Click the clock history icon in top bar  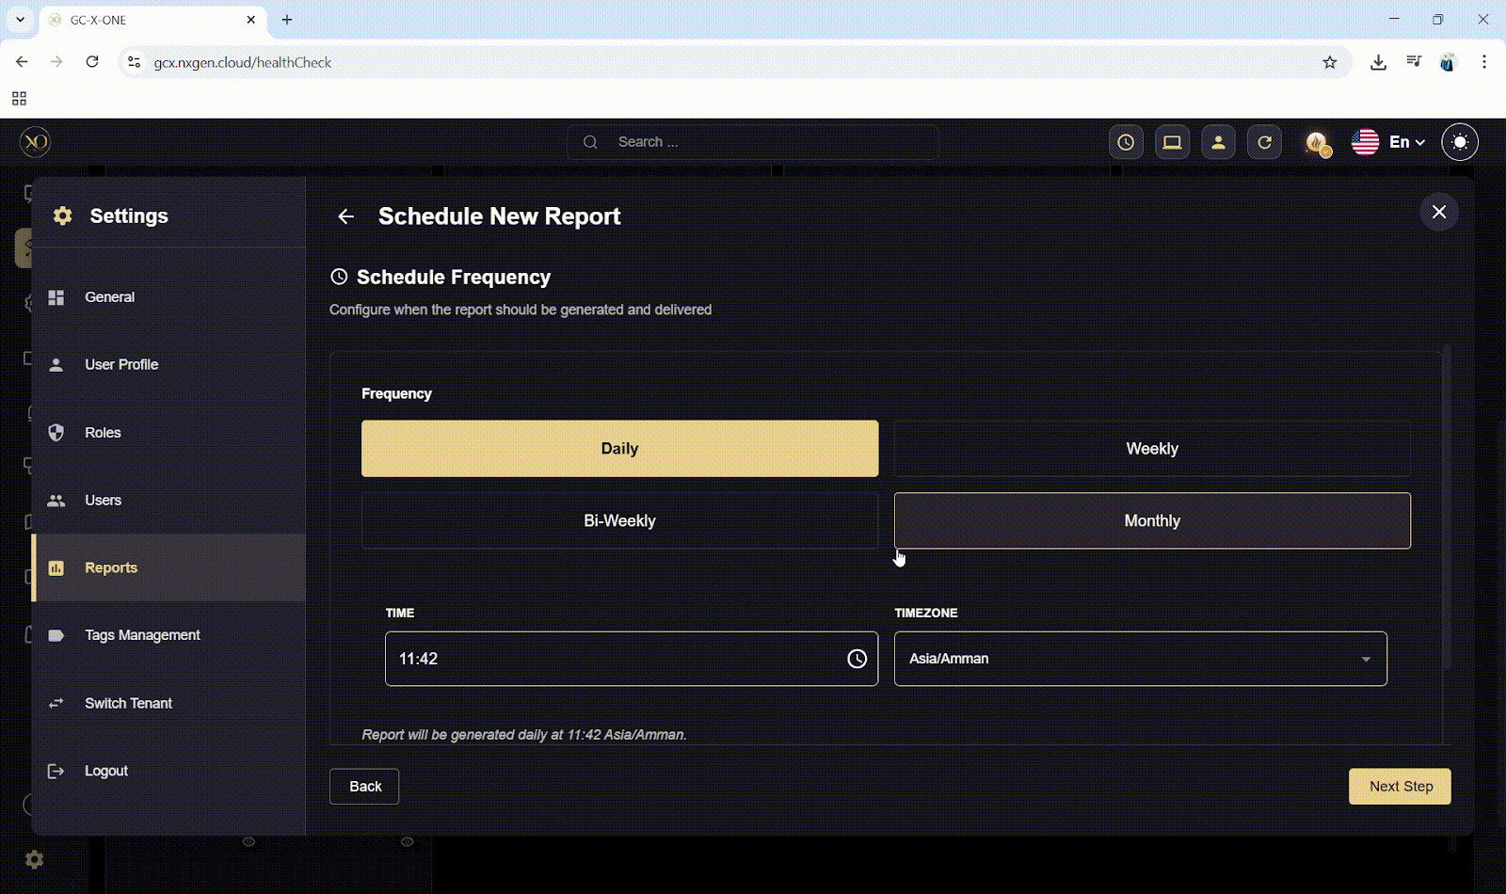[x=1126, y=142]
